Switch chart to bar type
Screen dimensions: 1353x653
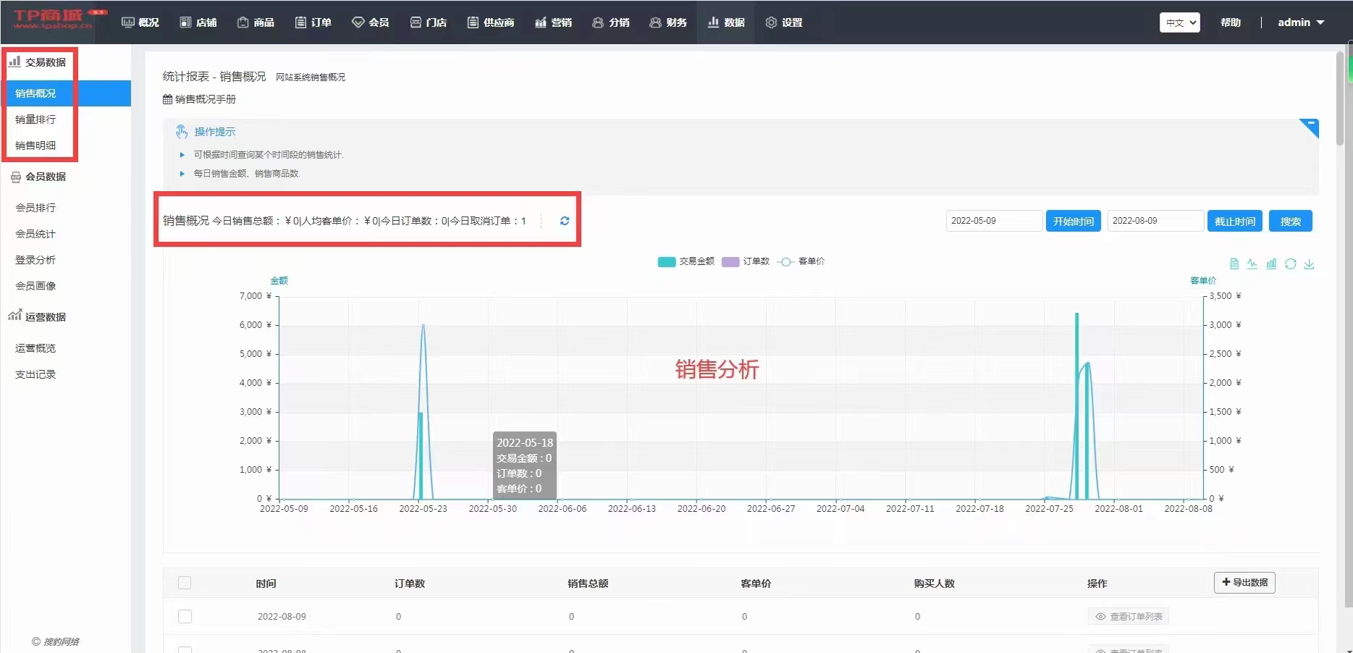(x=1271, y=264)
